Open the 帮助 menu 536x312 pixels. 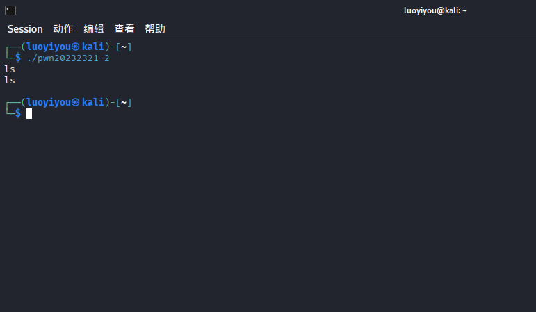(155, 29)
